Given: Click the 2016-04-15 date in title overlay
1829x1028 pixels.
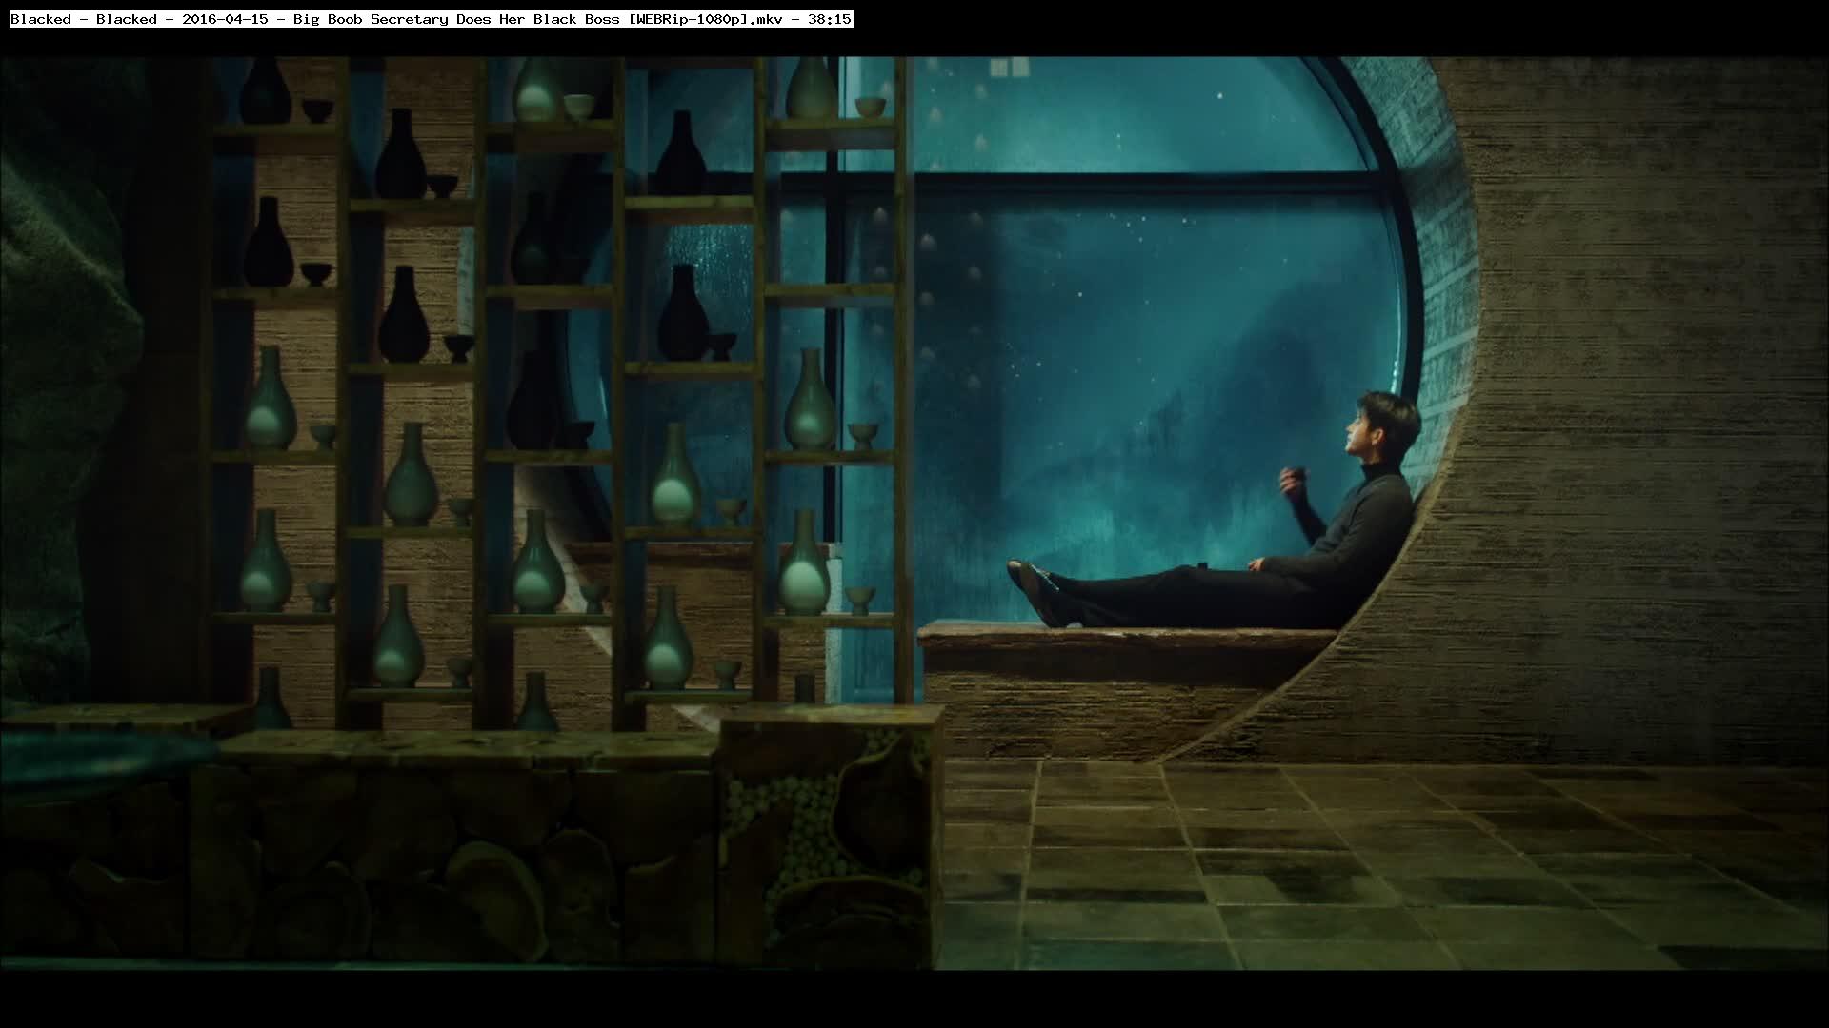Looking at the screenshot, I should click(225, 19).
